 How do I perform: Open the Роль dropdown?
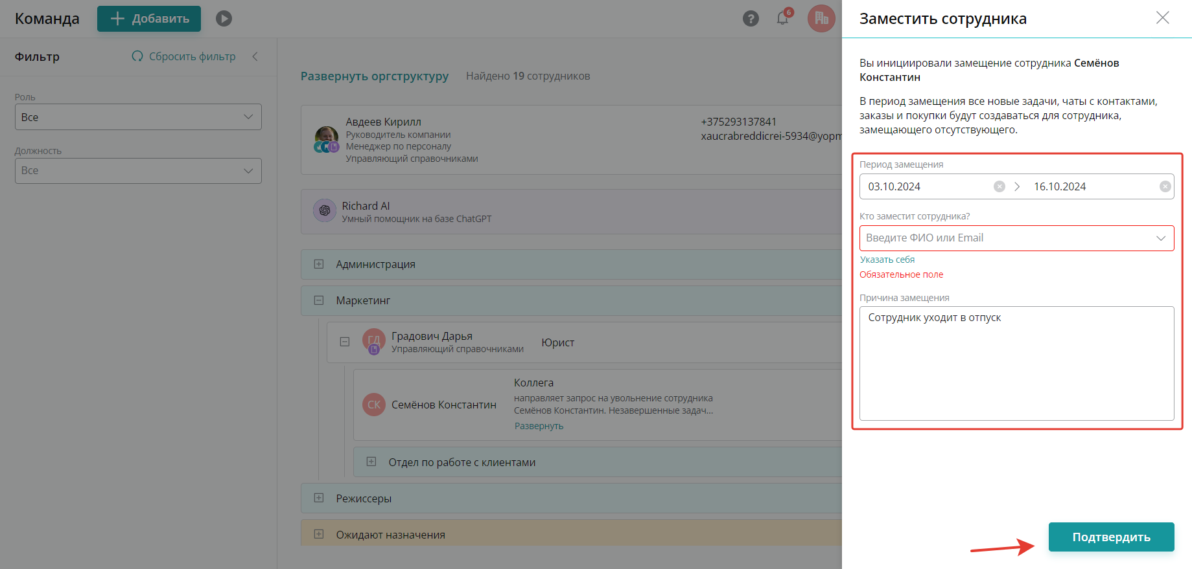[138, 117]
